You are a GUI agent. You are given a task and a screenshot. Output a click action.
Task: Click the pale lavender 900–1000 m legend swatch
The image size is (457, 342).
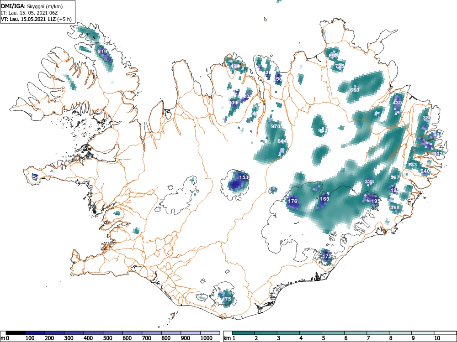191,333
